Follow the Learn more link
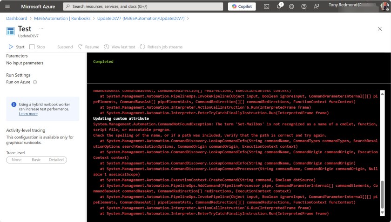Viewport: 391px width, 222px height. [x=28, y=114]
